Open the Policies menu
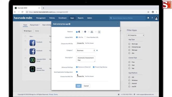This screenshot has height=97, width=172. pyautogui.click(x=52, y=18)
